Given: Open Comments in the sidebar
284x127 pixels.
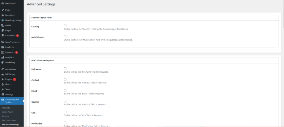Looking at the screenshot, I should (10, 35).
